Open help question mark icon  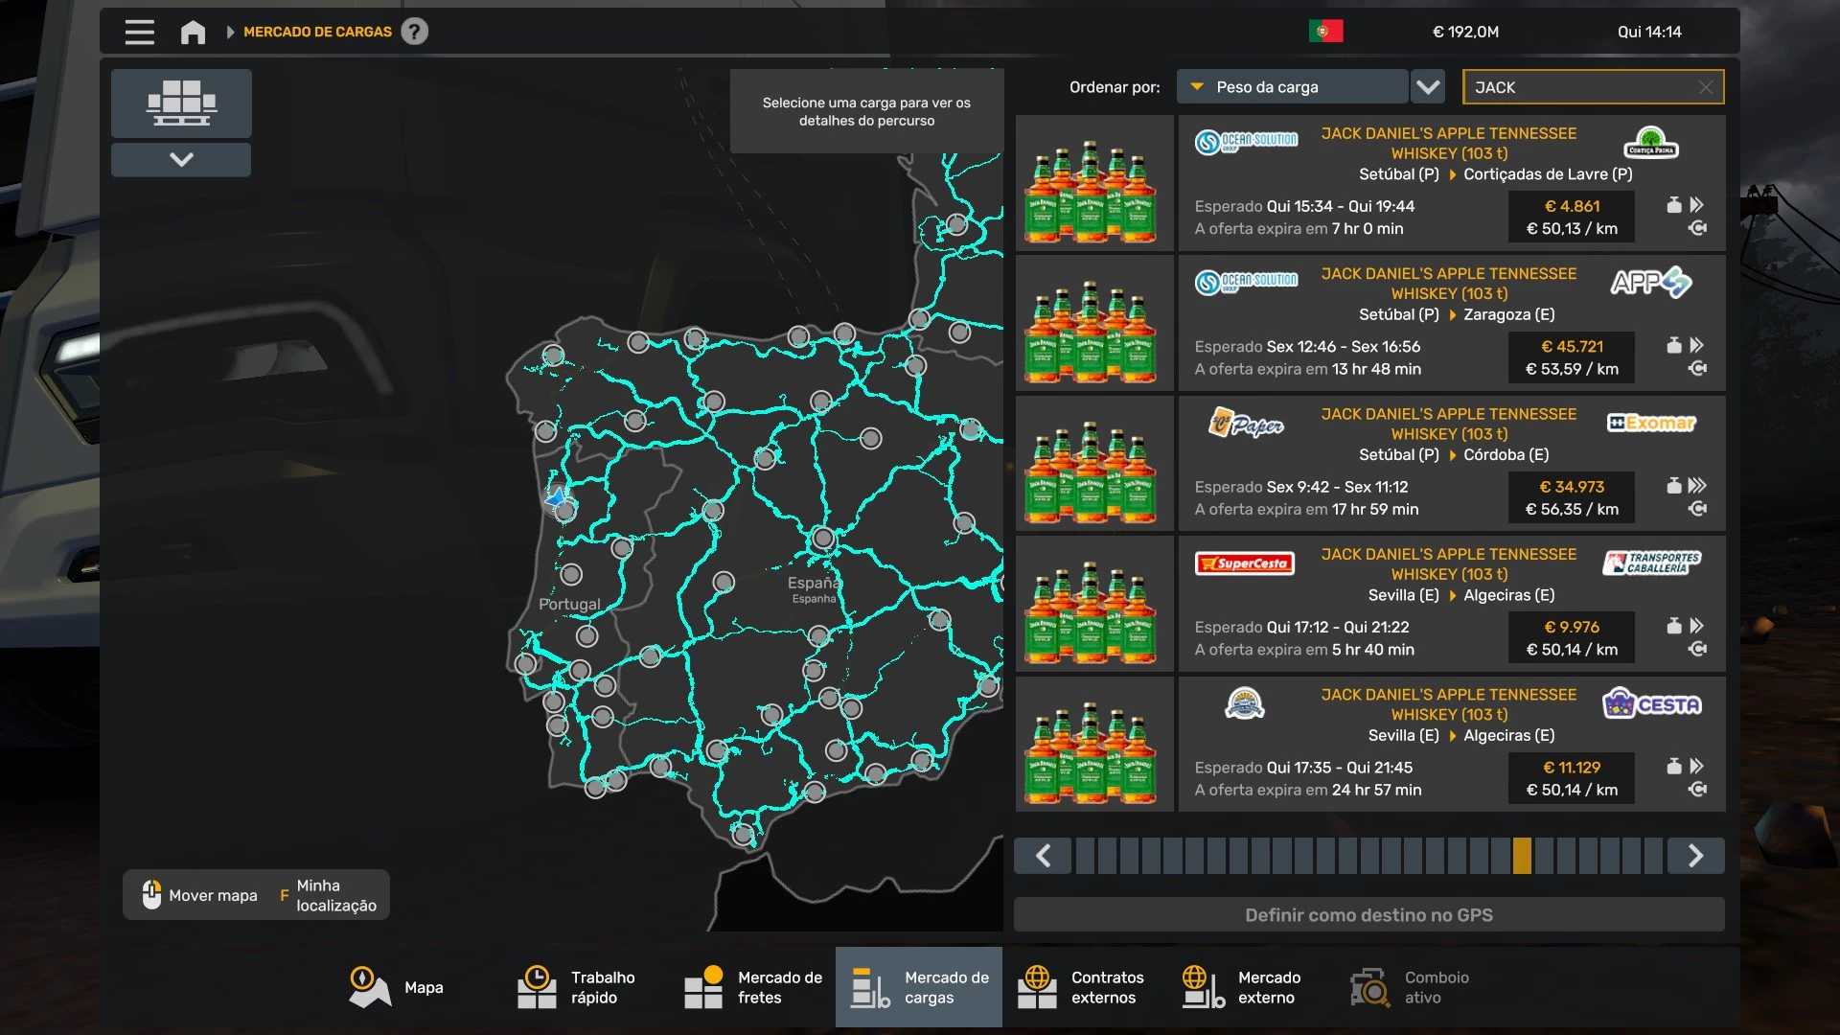(x=414, y=32)
